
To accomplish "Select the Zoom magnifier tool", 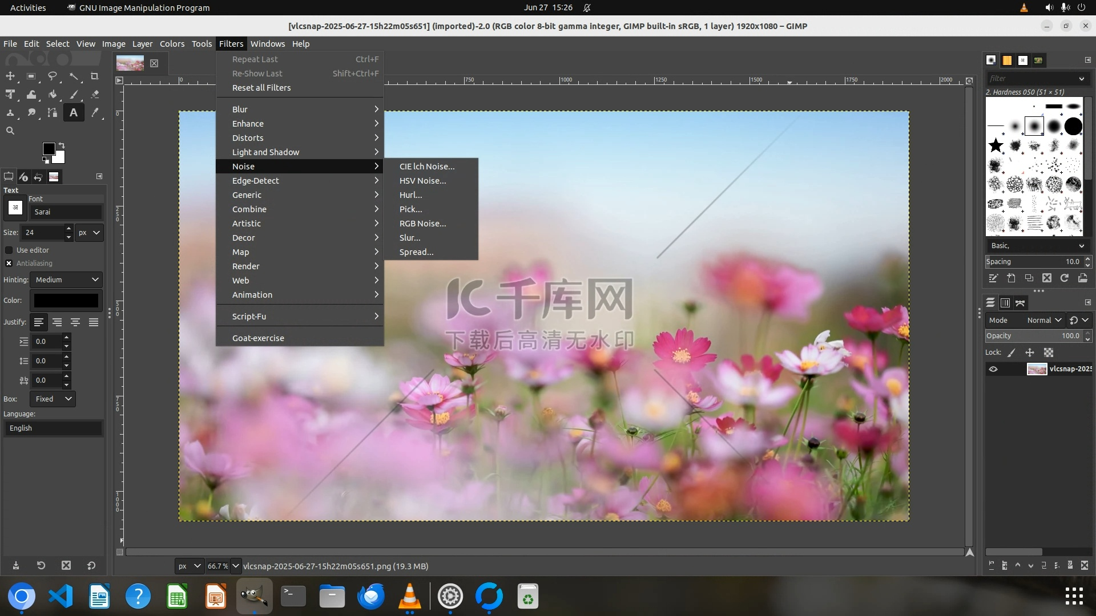I will click(x=10, y=131).
